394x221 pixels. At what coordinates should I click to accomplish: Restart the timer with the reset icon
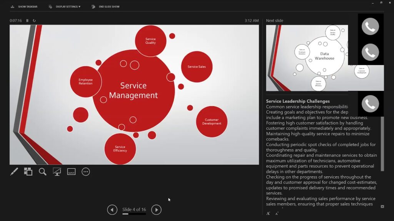point(34,21)
